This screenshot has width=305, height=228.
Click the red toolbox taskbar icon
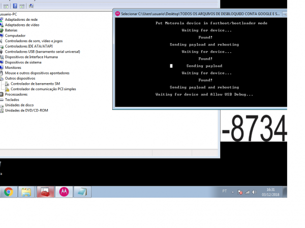pos(45,192)
